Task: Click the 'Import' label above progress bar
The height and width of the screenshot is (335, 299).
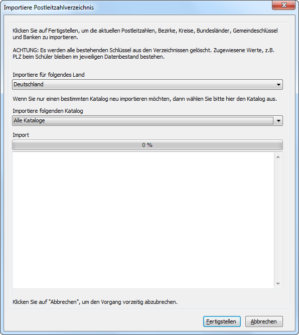Action: click(x=21, y=135)
